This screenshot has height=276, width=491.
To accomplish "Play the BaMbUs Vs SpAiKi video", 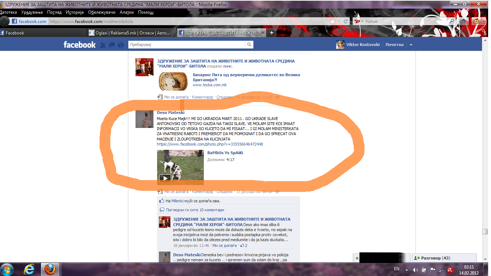I will tap(165, 178).
